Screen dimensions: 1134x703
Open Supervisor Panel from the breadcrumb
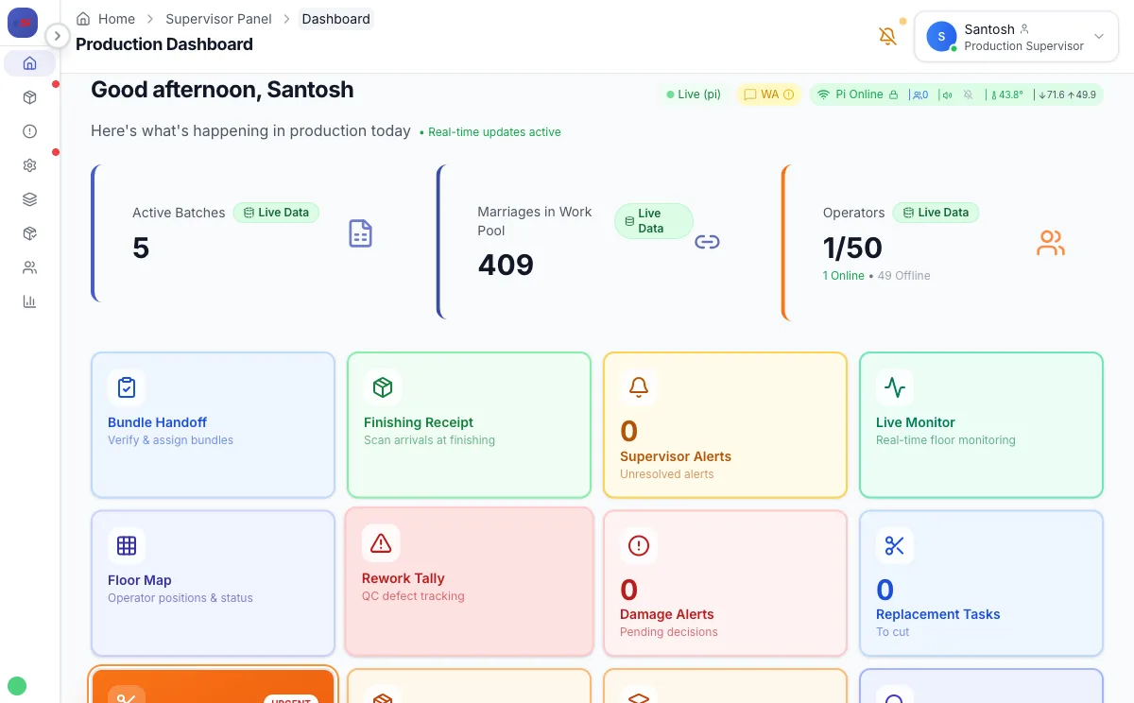click(218, 18)
